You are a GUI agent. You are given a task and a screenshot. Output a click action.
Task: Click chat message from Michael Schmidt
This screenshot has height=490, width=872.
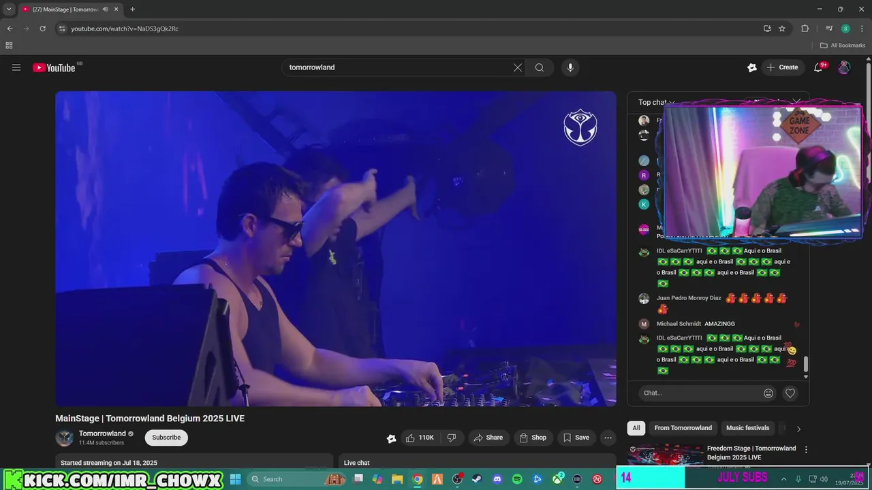click(x=719, y=324)
